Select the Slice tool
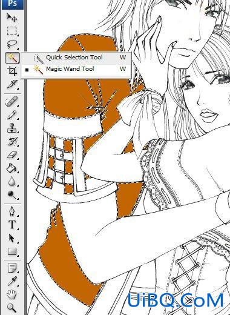The image size is (230, 315). (x=12, y=84)
